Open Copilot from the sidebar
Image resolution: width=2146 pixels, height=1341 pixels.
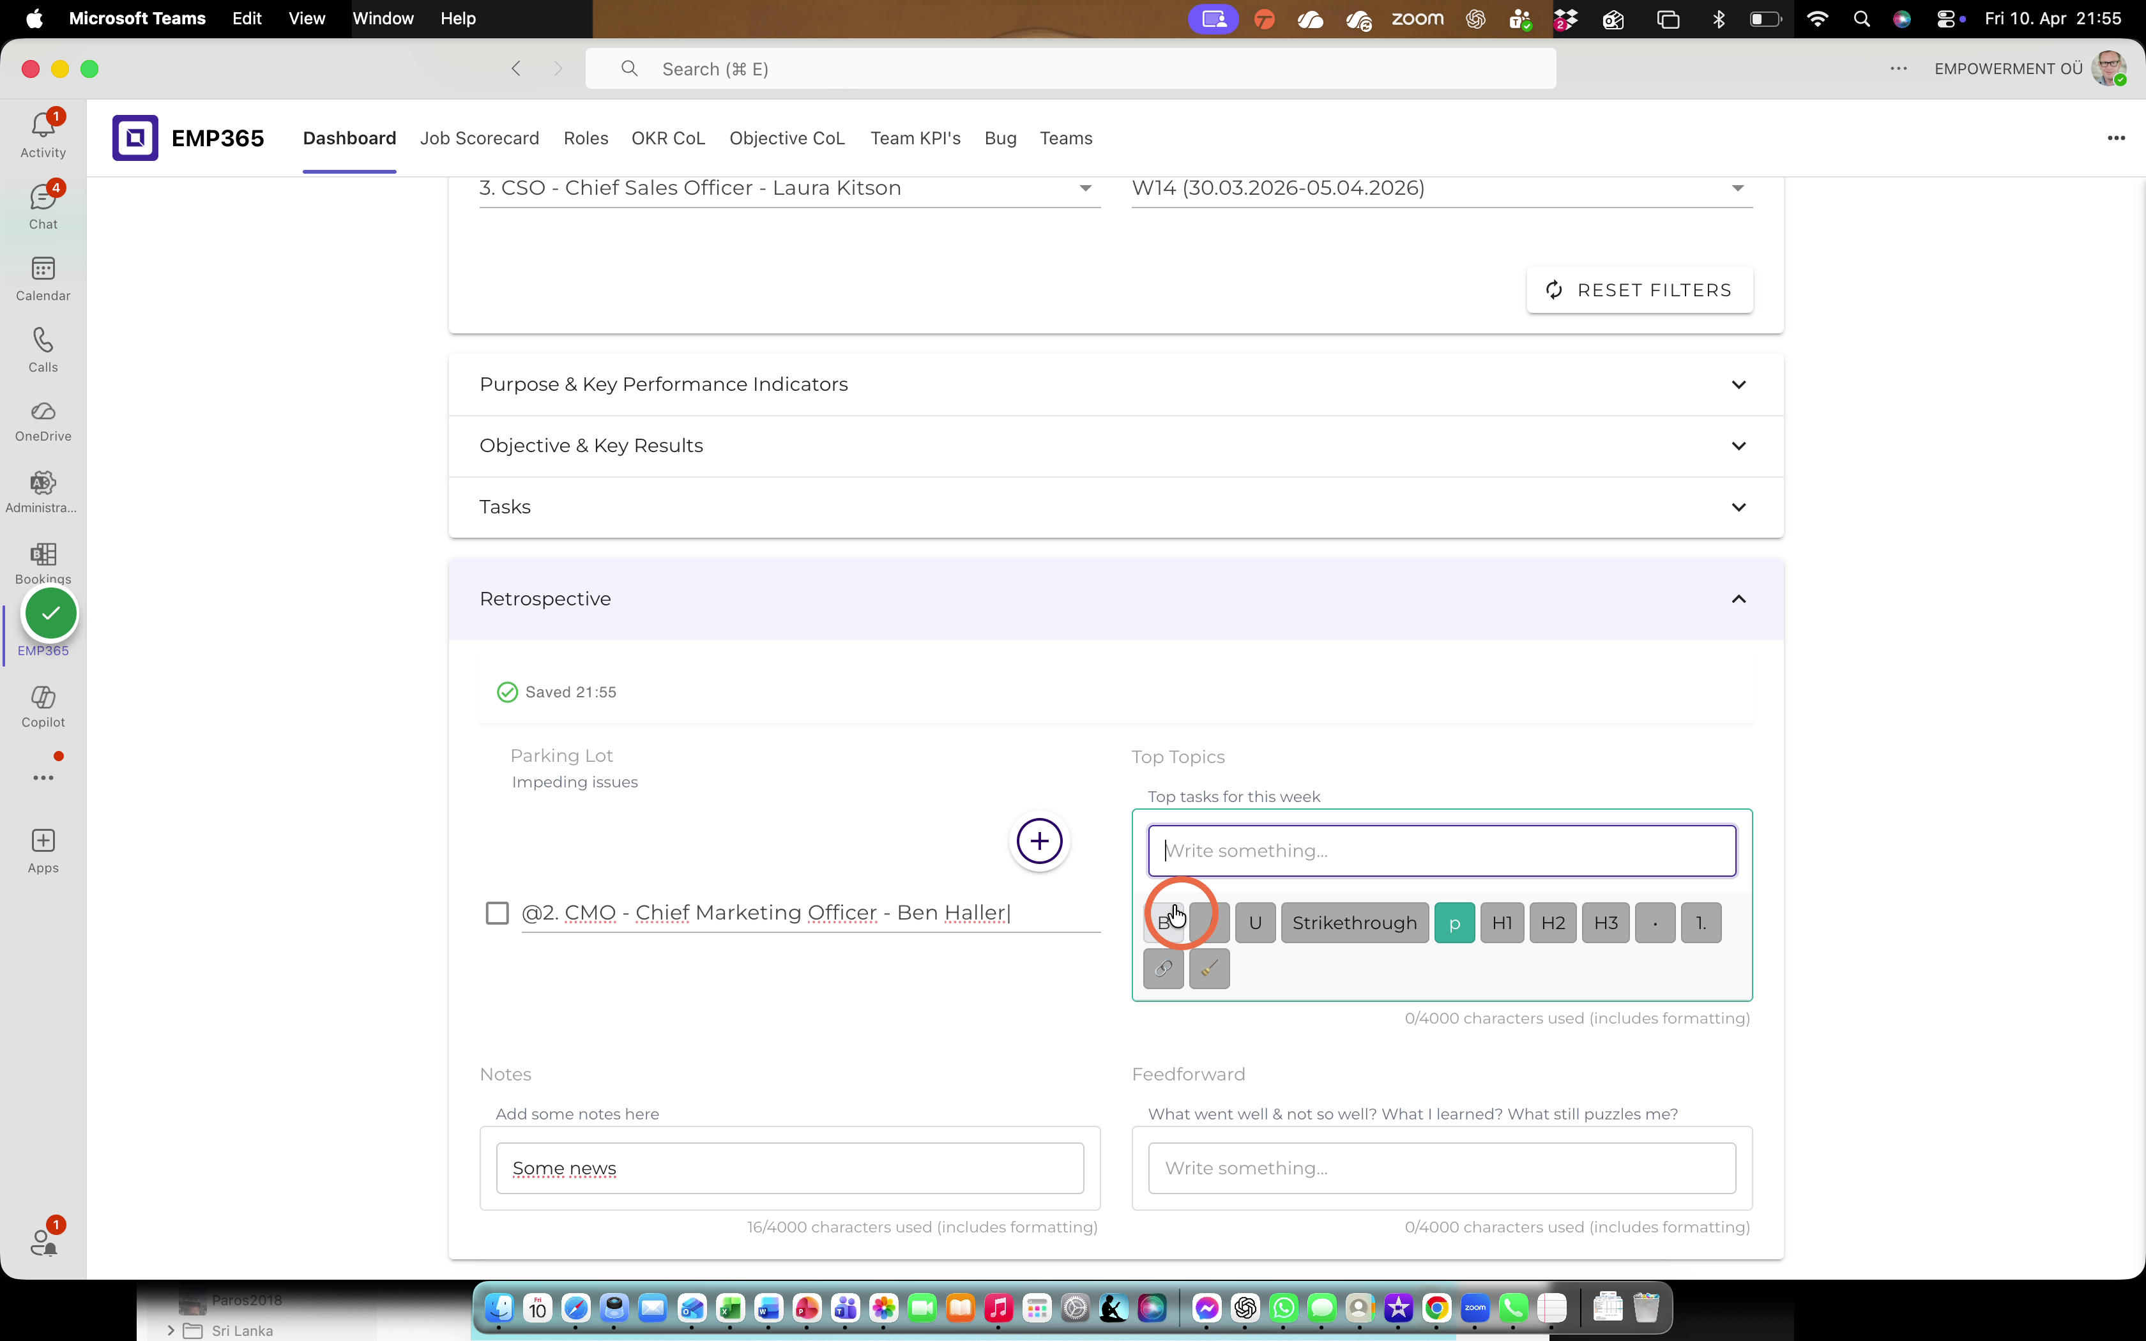(x=43, y=707)
